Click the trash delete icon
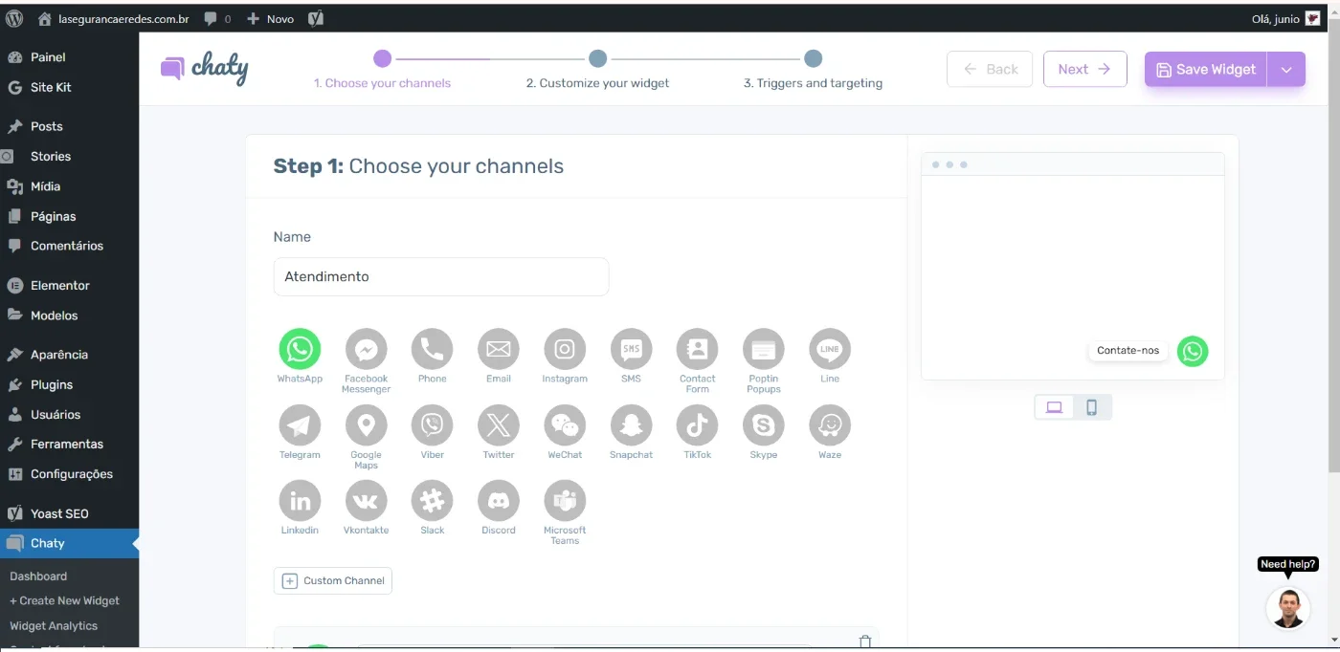This screenshot has height=652, width=1340. point(865,641)
